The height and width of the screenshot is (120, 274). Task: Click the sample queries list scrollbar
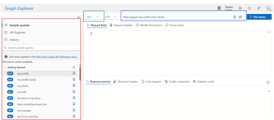click(80, 73)
